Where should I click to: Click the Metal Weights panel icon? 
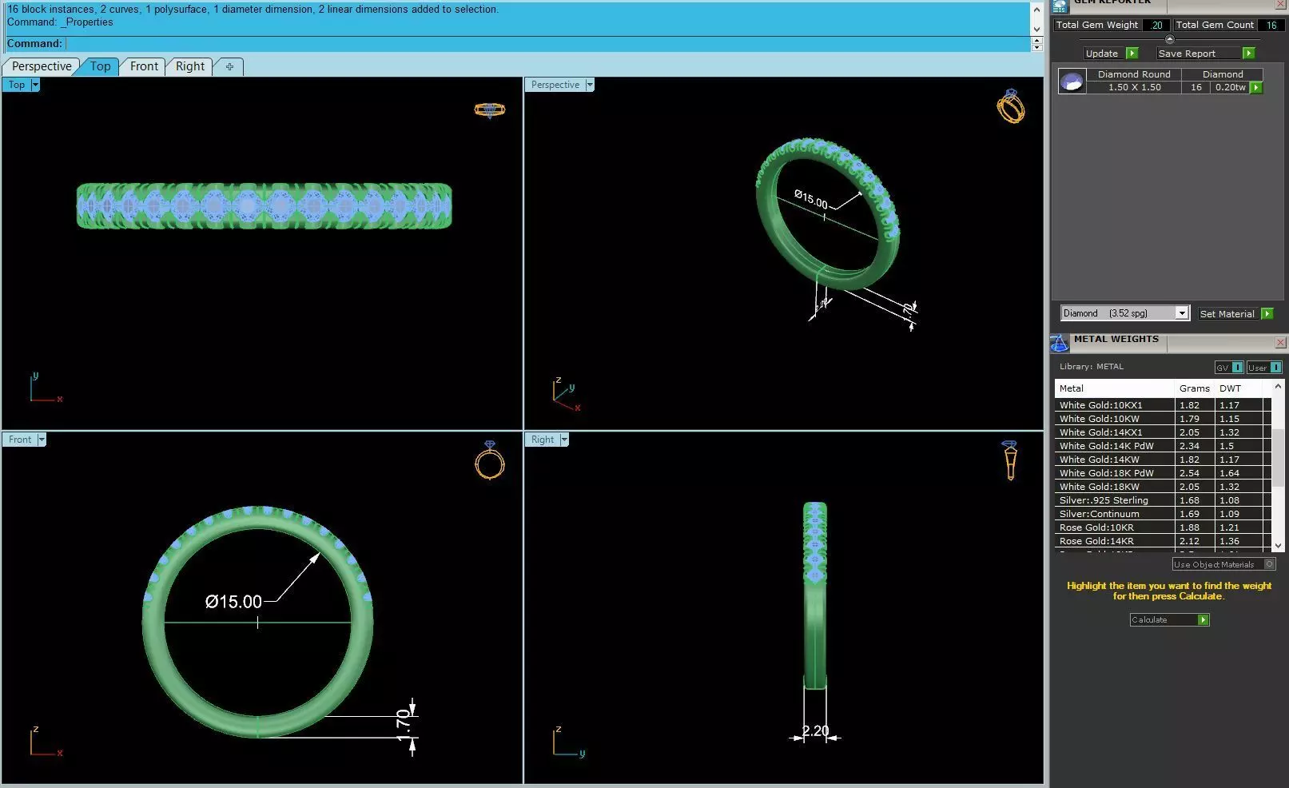[x=1059, y=343]
